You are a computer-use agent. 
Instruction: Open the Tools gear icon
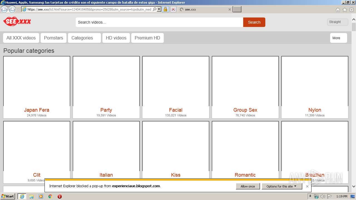[x=352, y=10]
